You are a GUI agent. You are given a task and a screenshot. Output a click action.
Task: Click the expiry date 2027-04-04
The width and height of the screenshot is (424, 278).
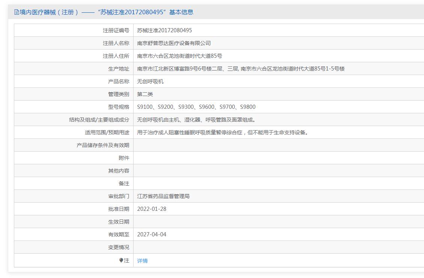[x=152, y=234]
